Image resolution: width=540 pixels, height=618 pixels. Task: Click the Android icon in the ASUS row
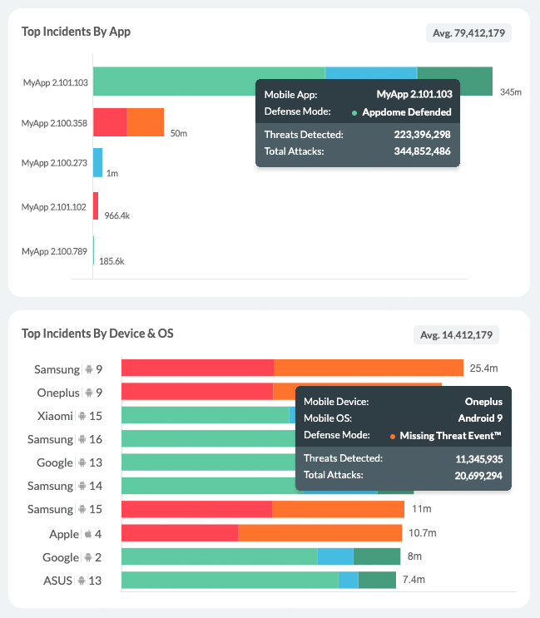coord(82,581)
